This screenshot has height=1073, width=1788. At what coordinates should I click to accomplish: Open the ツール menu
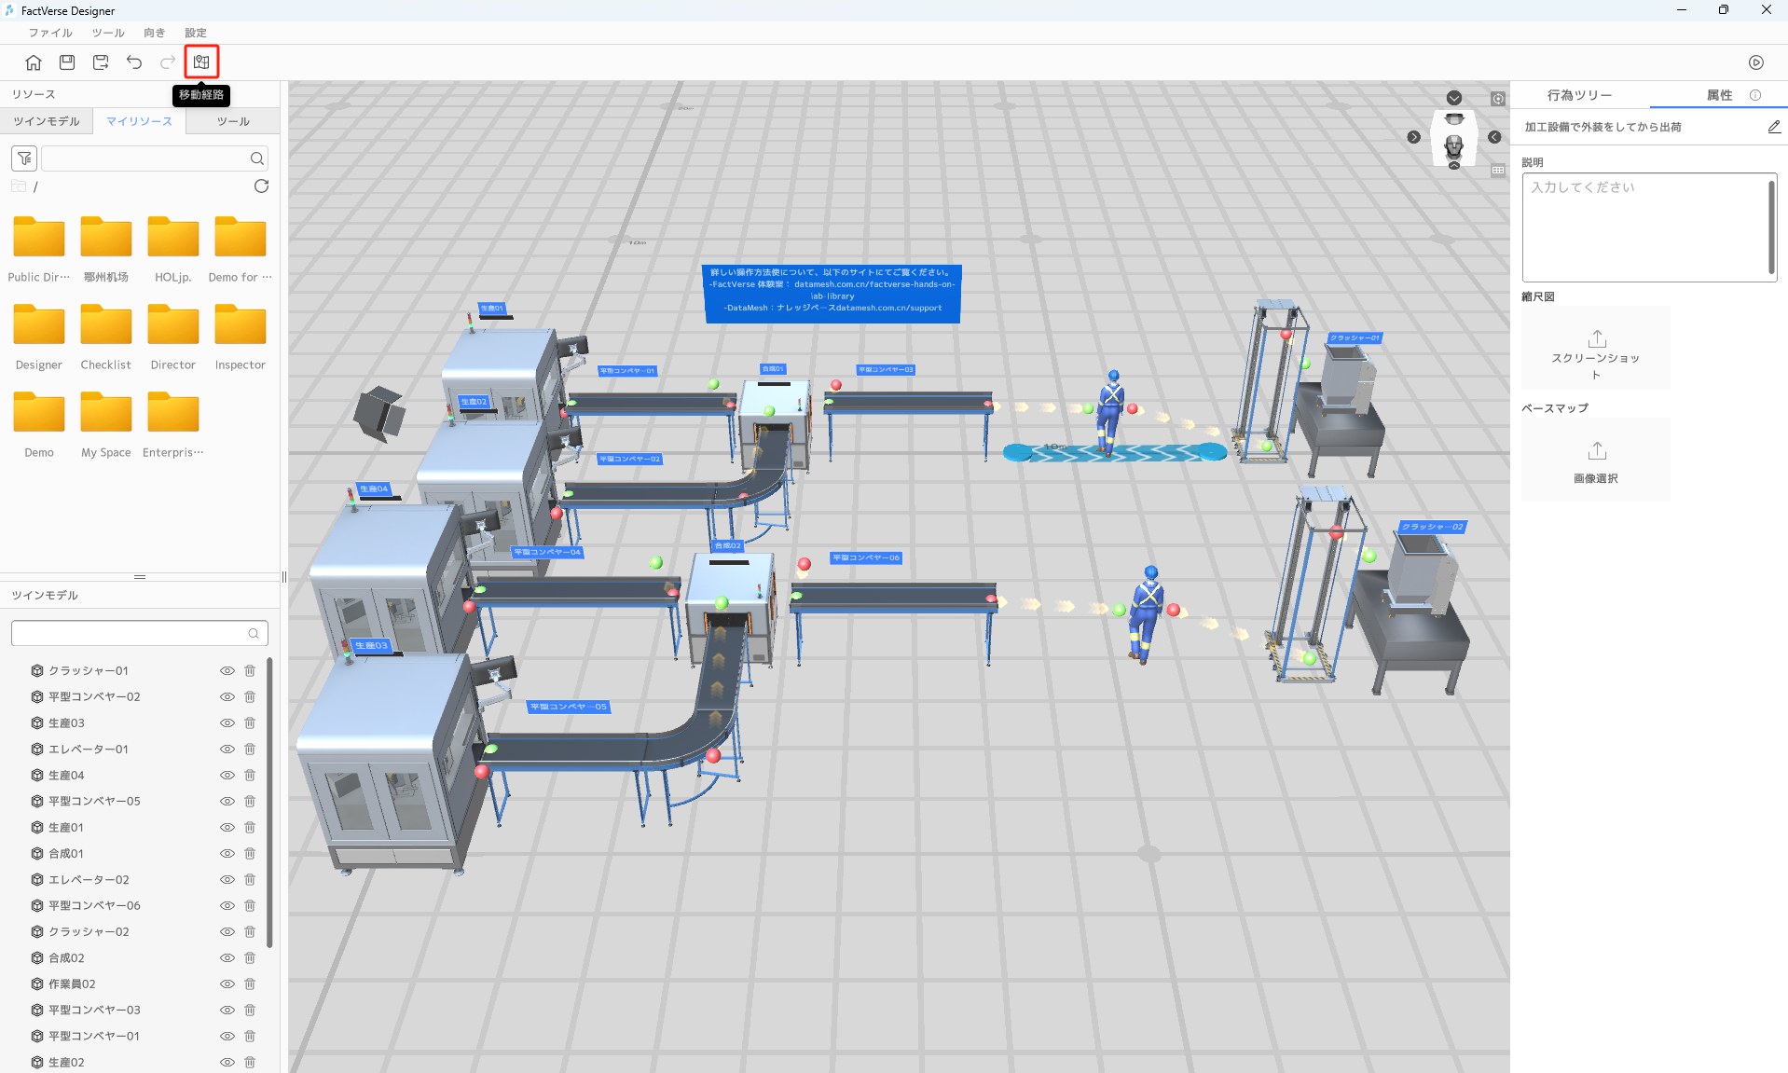coord(108,33)
